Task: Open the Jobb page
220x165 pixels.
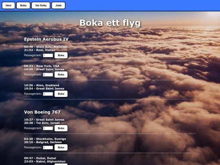Action: coord(58,5)
